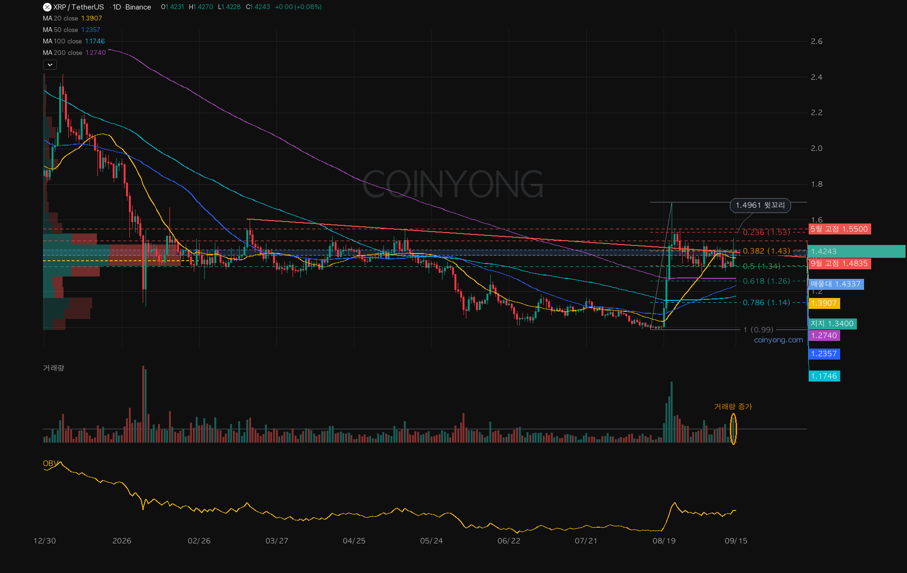
Task: Select the 0.382 (1.43) Fibonacci level label
Action: pyautogui.click(x=766, y=251)
